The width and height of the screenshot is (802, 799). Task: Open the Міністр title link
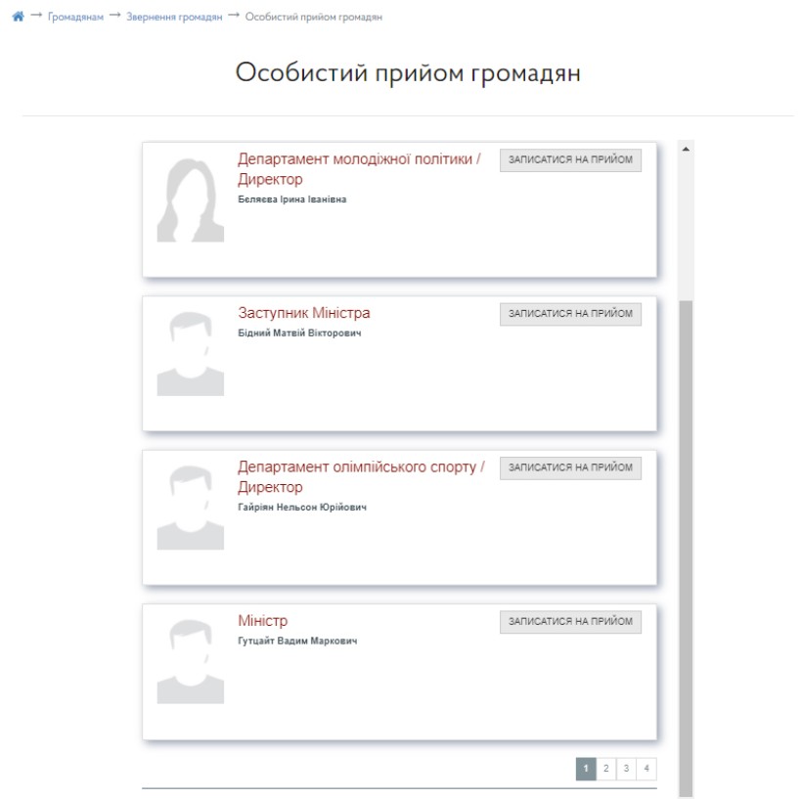pyautogui.click(x=262, y=621)
